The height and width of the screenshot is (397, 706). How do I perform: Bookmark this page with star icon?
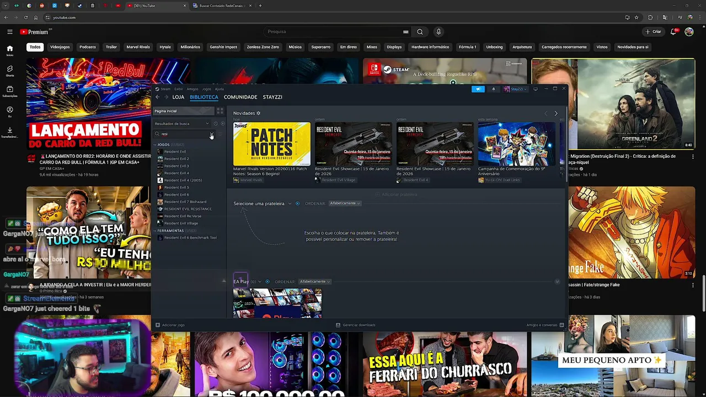(637, 18)
